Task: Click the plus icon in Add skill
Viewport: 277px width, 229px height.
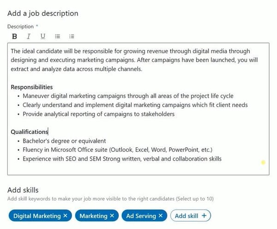Action: [204, 216]
